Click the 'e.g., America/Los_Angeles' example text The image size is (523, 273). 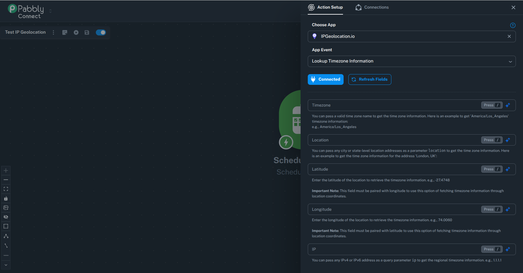[x=334, y=127]
